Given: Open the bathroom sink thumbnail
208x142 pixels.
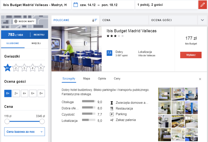Looking at the screenshot, I should point(178,108).
